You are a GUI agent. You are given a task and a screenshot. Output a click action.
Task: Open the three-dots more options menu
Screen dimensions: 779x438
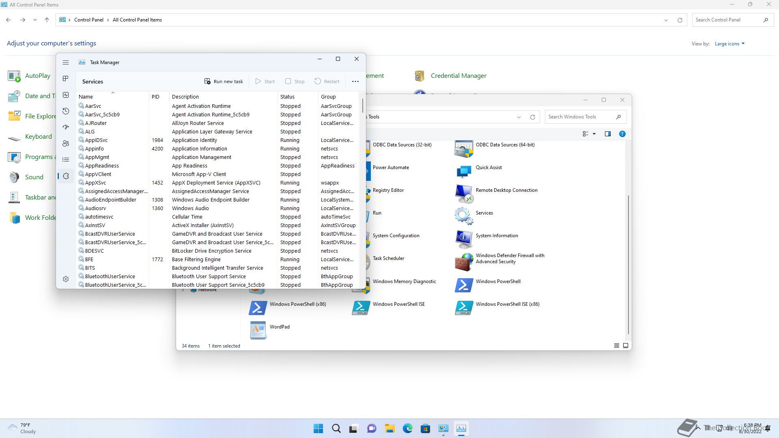pos(355,82)
